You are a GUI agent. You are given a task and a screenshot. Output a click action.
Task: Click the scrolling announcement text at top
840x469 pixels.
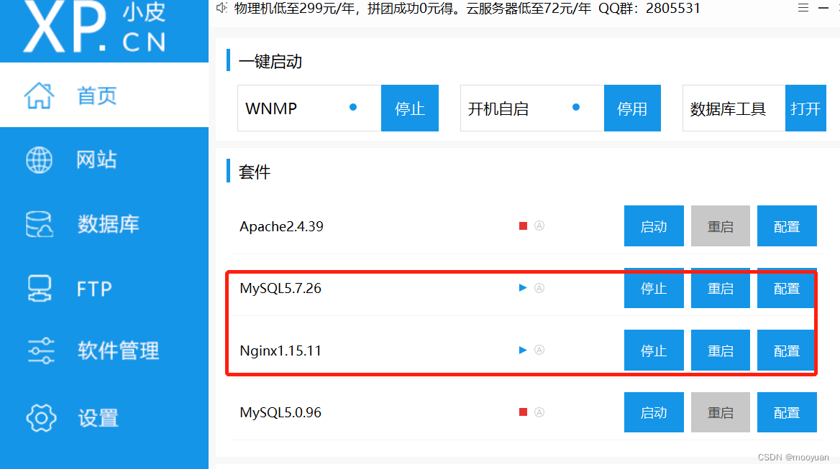click(x=467, y=8)
